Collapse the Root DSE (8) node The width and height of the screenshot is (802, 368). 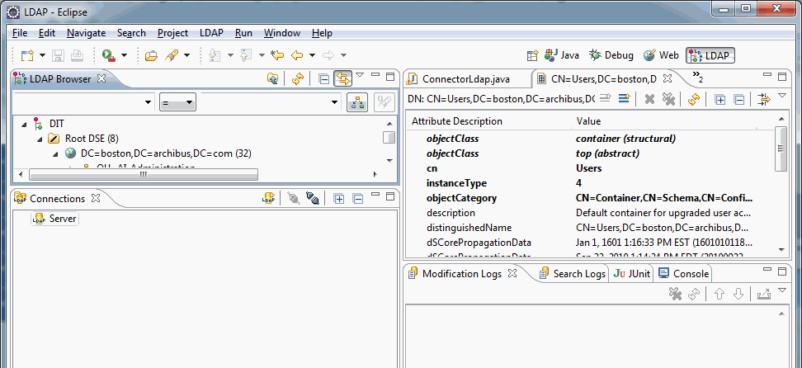coord(40,138)
